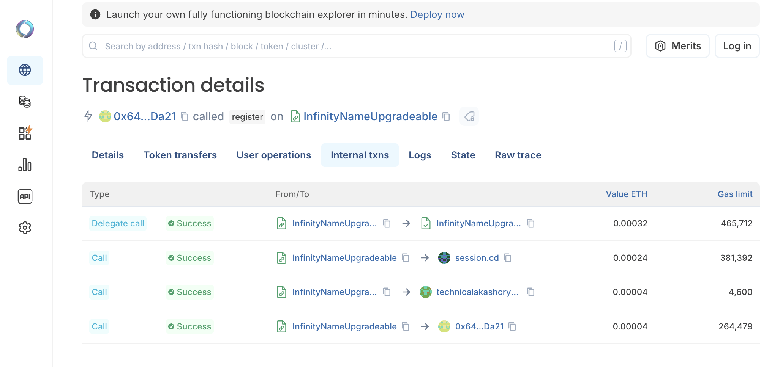Copy the Delegate call row recipient address
This screenshot has height=367, width=780.
(x=531, y=223)
